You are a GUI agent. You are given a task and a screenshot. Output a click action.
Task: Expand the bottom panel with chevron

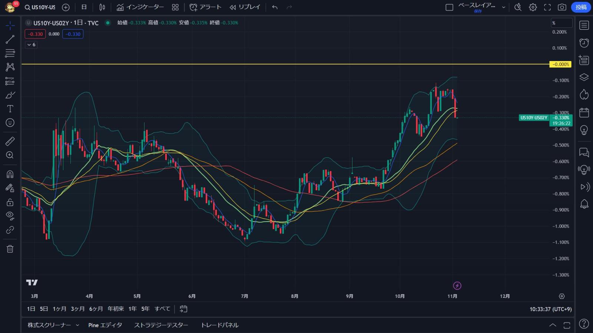pyautogui.click(x=553, y=325)
